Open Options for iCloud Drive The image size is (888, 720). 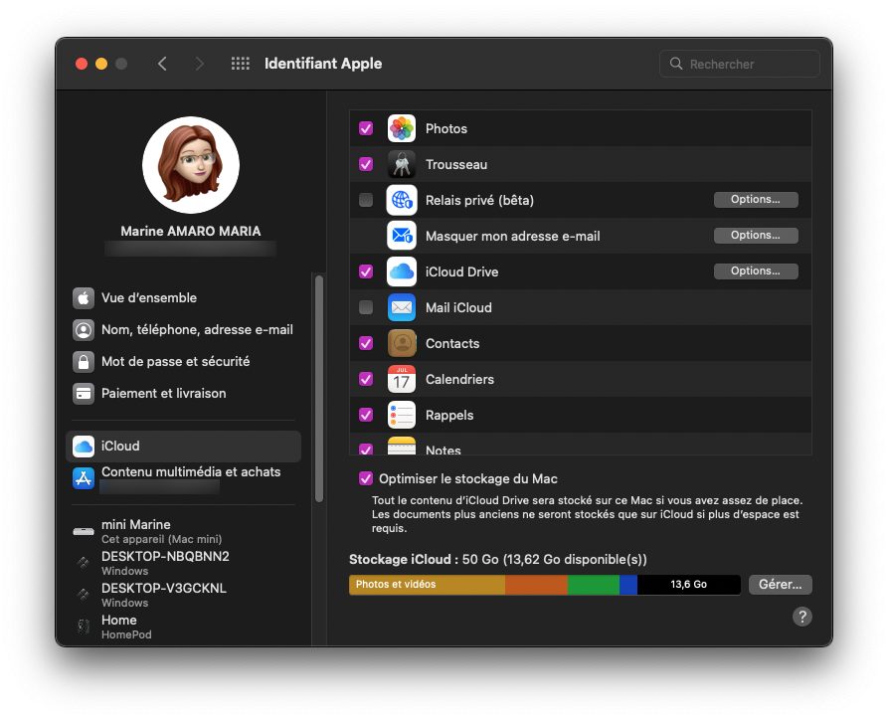click(755, 270)
